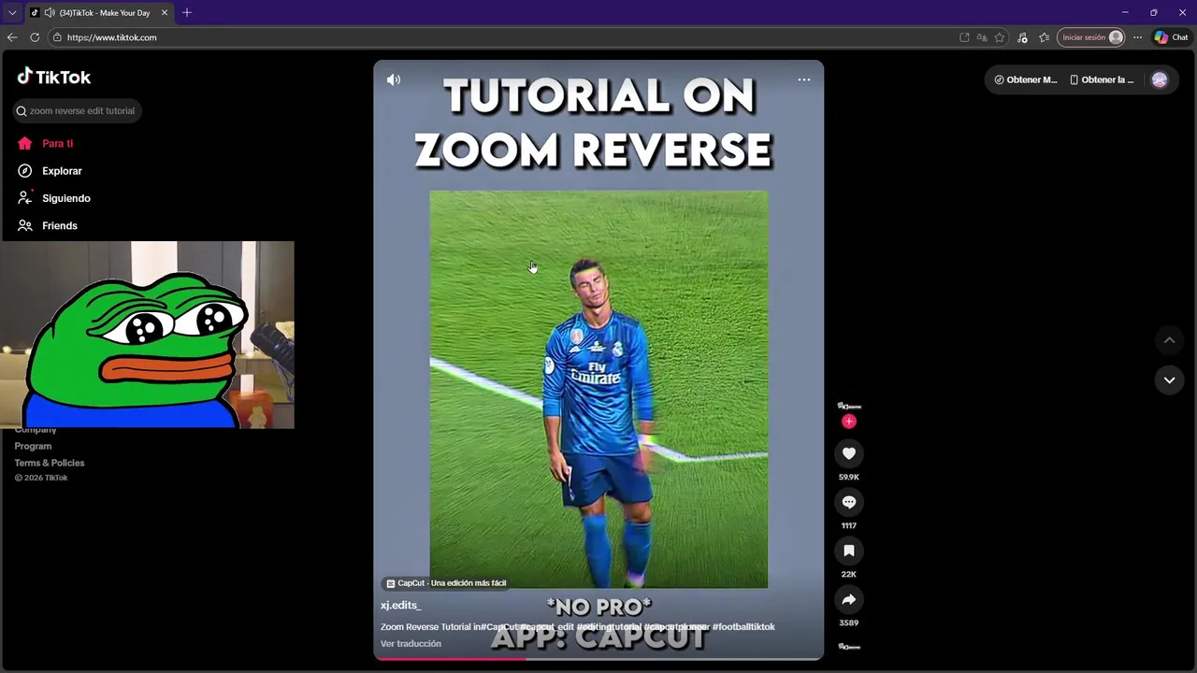Open the Explorar page
This screenshot has width=1197, height=673.
click(50, 171)
